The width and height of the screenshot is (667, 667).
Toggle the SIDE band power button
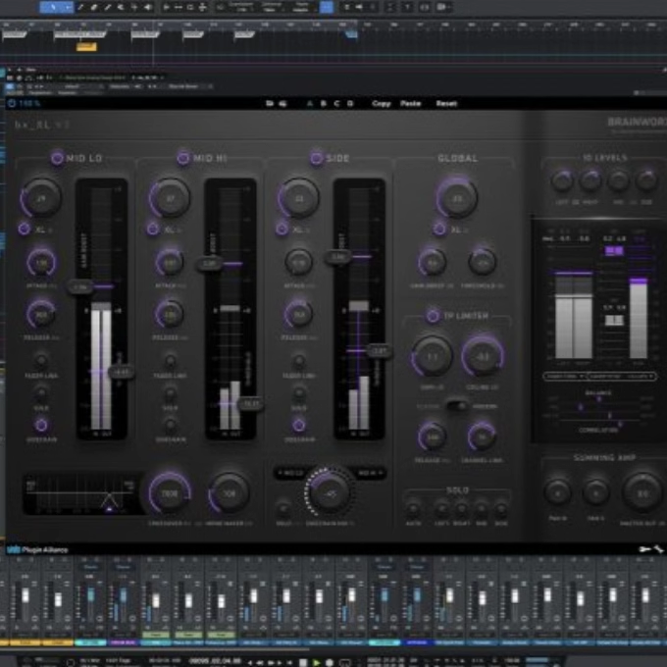point(316,157)
